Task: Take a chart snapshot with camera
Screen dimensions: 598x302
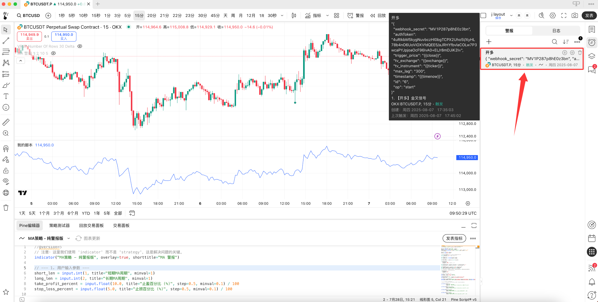Action: (x=575, y=16)
